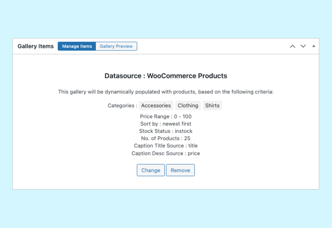332x228 pixels.
Task: Move the Gallery Items panel up
Action: pyautogui.click(x=293, y=46)
